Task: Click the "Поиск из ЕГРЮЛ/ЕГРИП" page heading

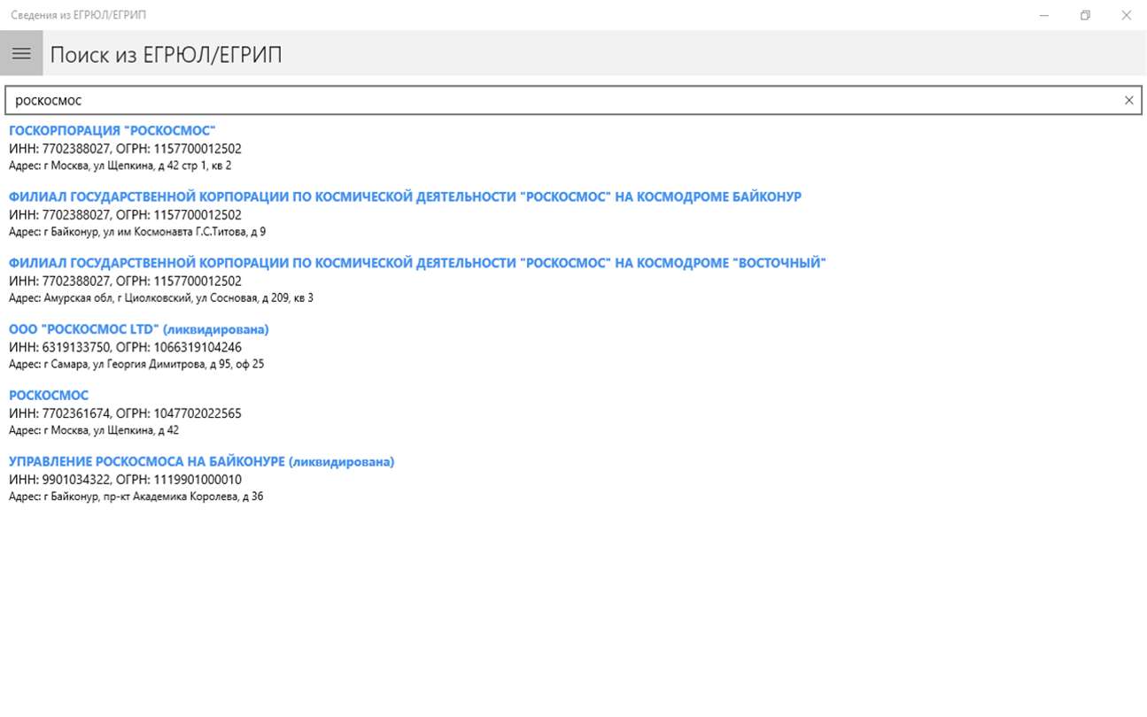Action: [166, 55]
